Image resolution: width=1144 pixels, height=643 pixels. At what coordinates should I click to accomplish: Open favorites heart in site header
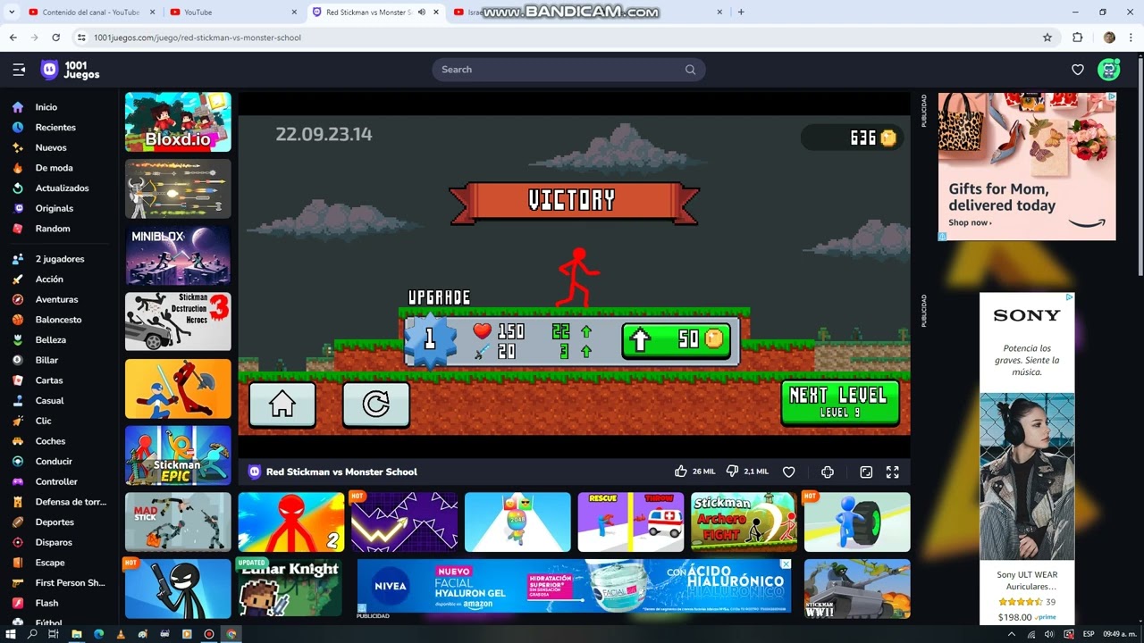[x=1078, y=70]
